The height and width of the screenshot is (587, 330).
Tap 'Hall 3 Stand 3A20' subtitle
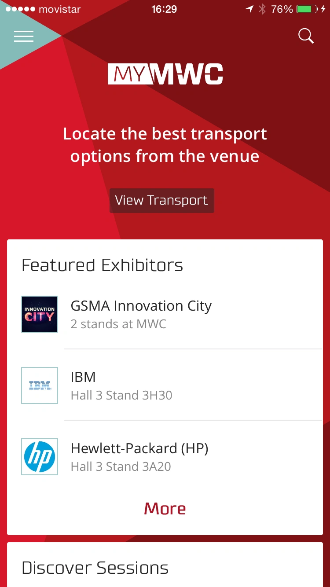click(x=121, y=466)
